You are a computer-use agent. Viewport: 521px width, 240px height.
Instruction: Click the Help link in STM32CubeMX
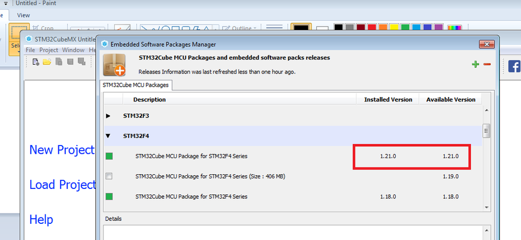click(41, 220)
